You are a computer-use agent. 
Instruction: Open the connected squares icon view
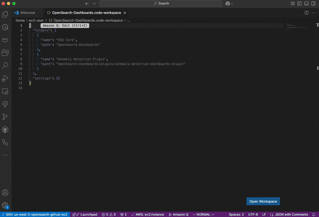(5, 142)
